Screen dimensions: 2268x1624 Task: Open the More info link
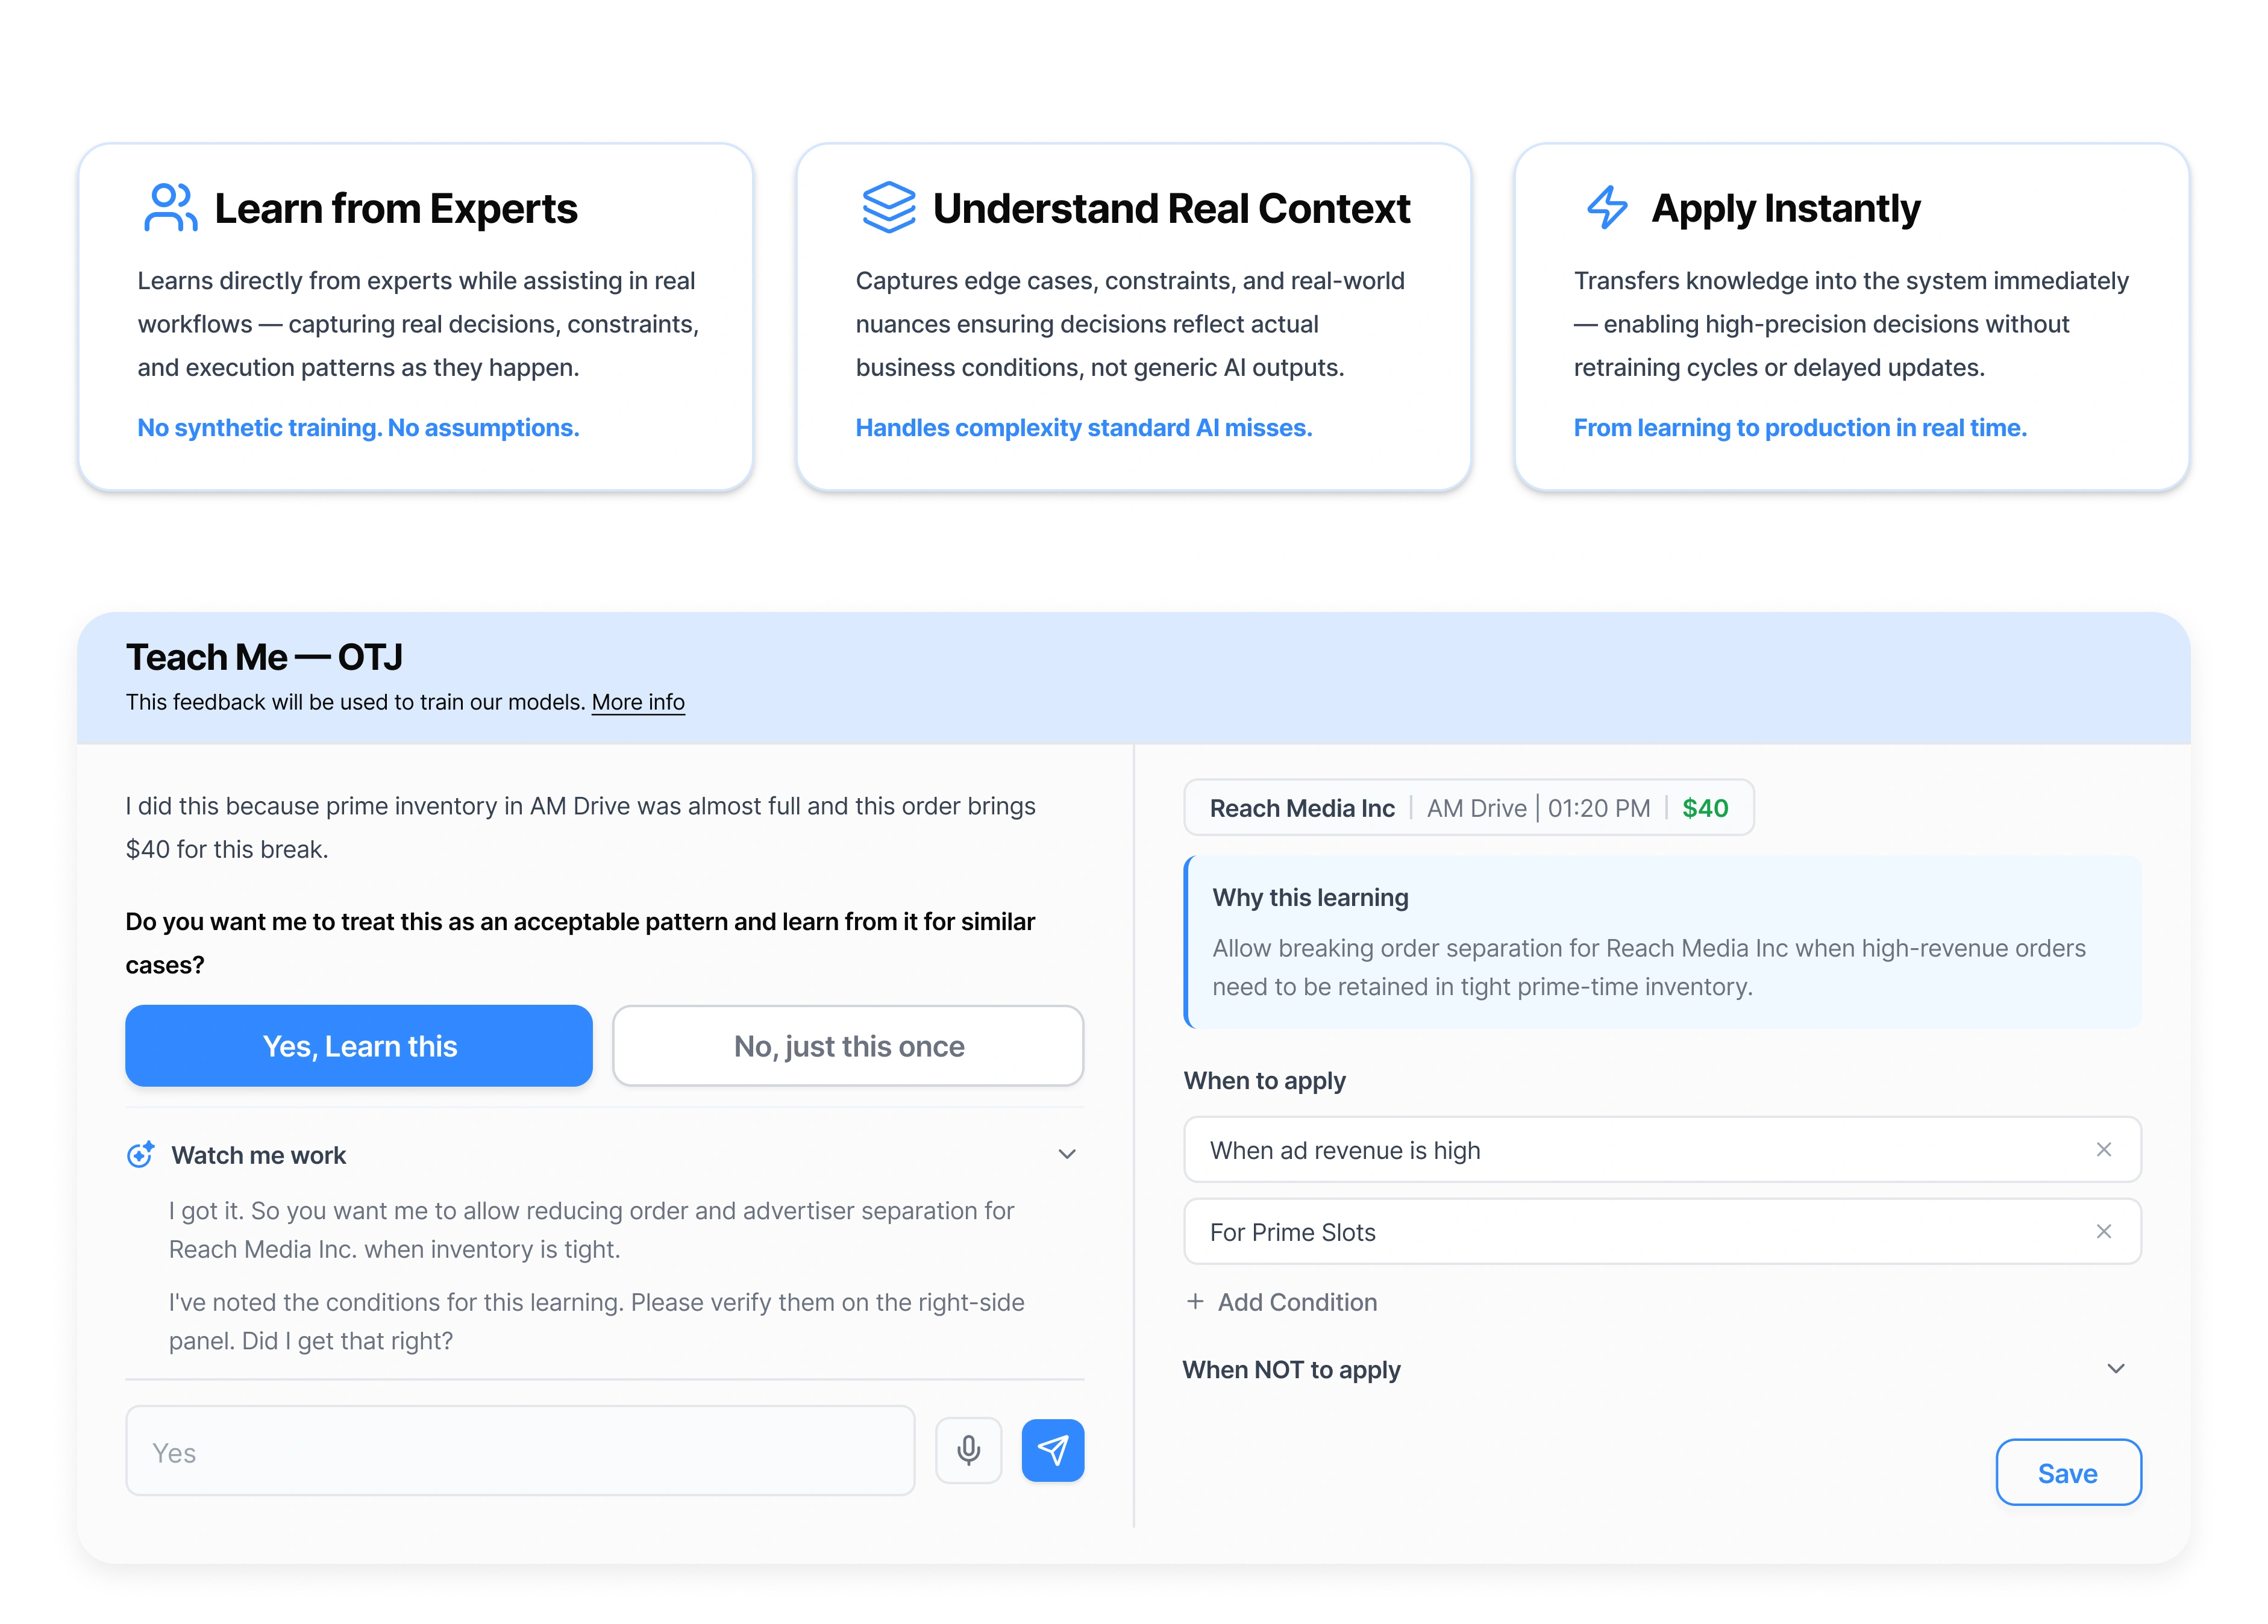tap(638, 702)
